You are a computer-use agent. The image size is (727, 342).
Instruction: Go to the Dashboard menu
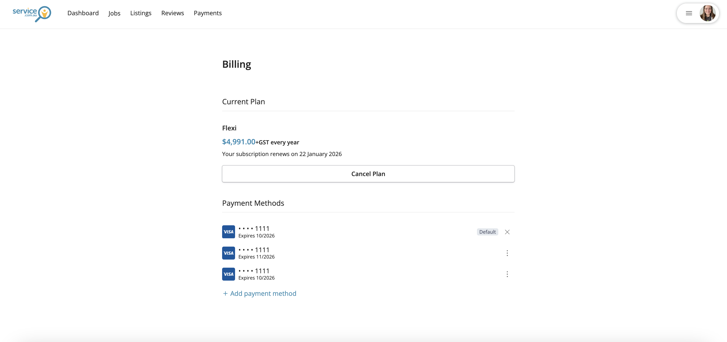pos(83,13)
